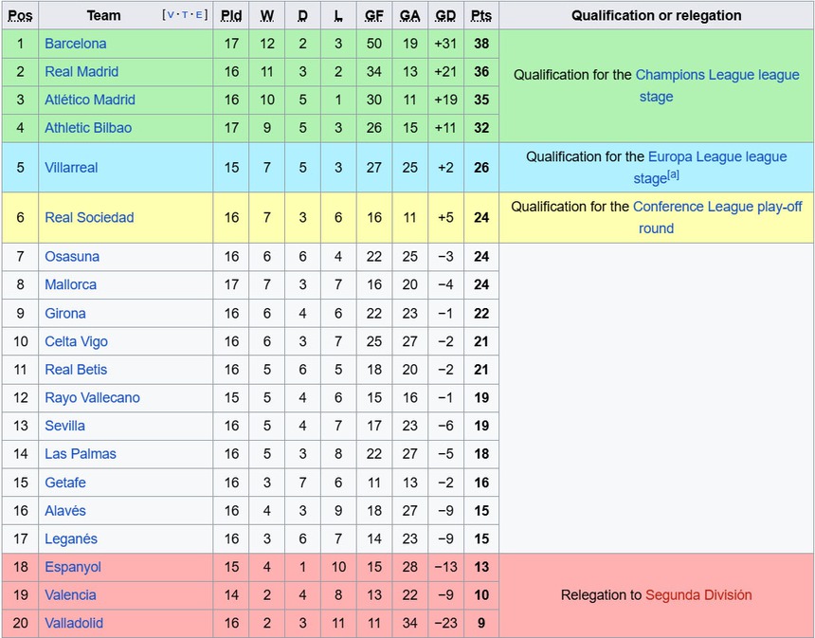Image resolution: width=815 pixels, height=638 pixels.
Task: Select the Villarreal link
Action: (x=71, y=168)
